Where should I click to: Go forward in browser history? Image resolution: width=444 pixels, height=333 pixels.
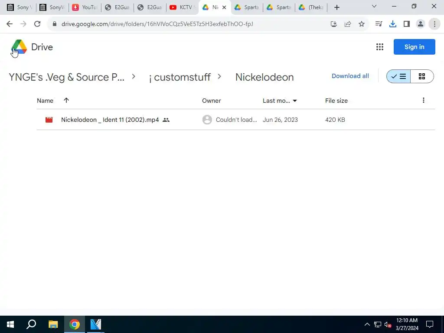point(23,24)
